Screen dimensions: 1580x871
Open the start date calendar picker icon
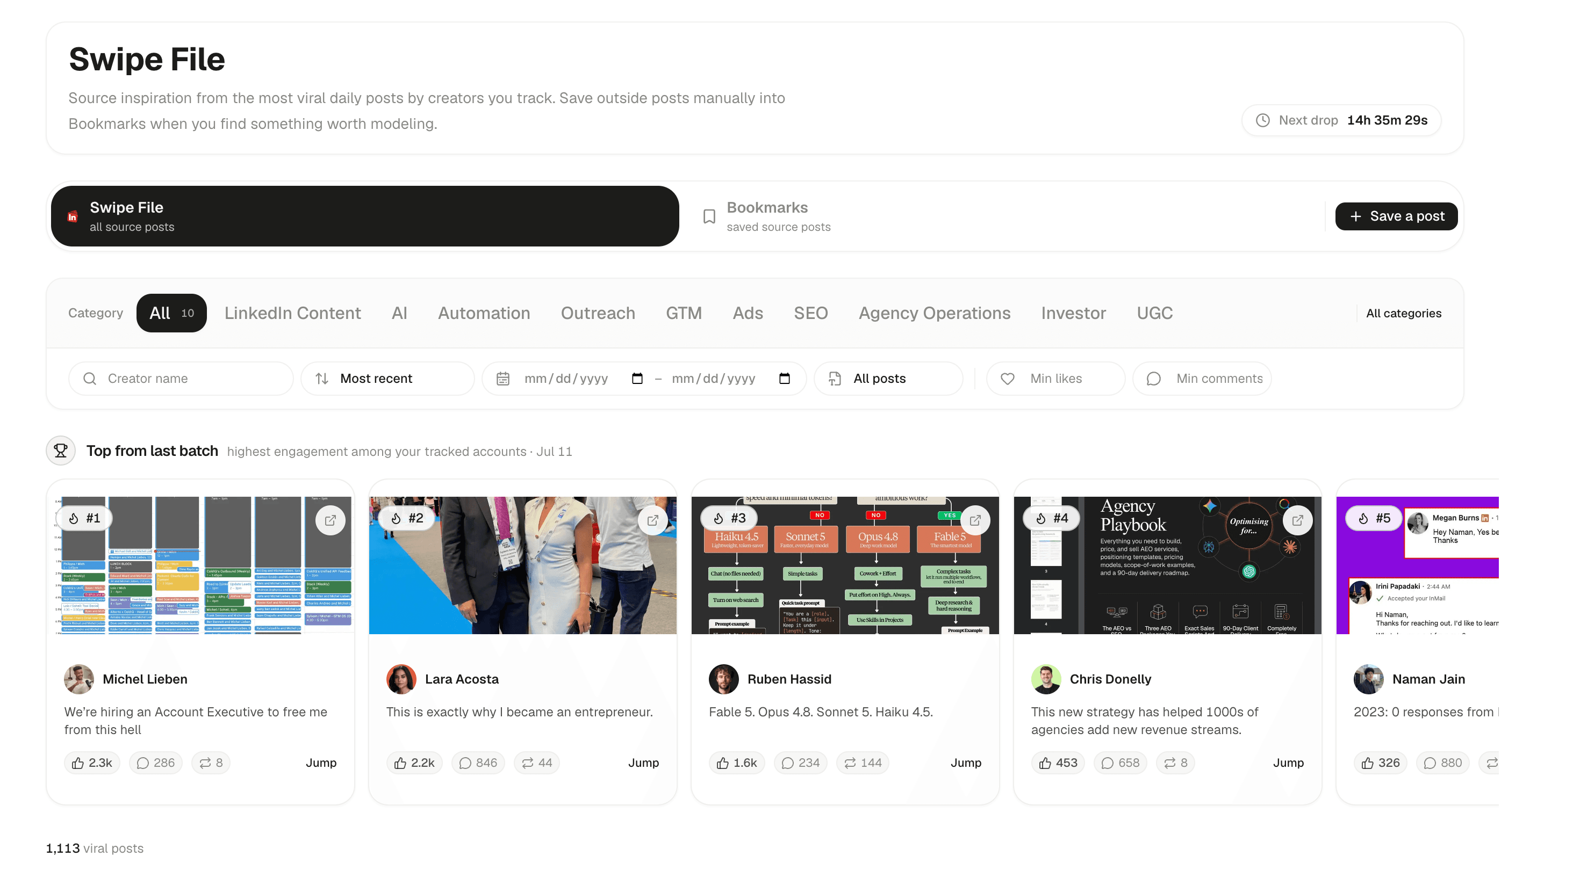637,378
